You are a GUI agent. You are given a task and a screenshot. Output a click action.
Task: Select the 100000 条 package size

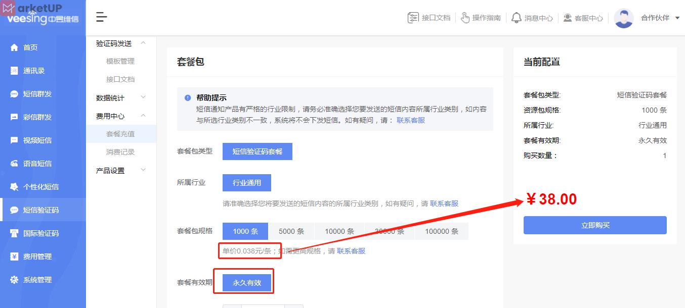pos(442,231)
